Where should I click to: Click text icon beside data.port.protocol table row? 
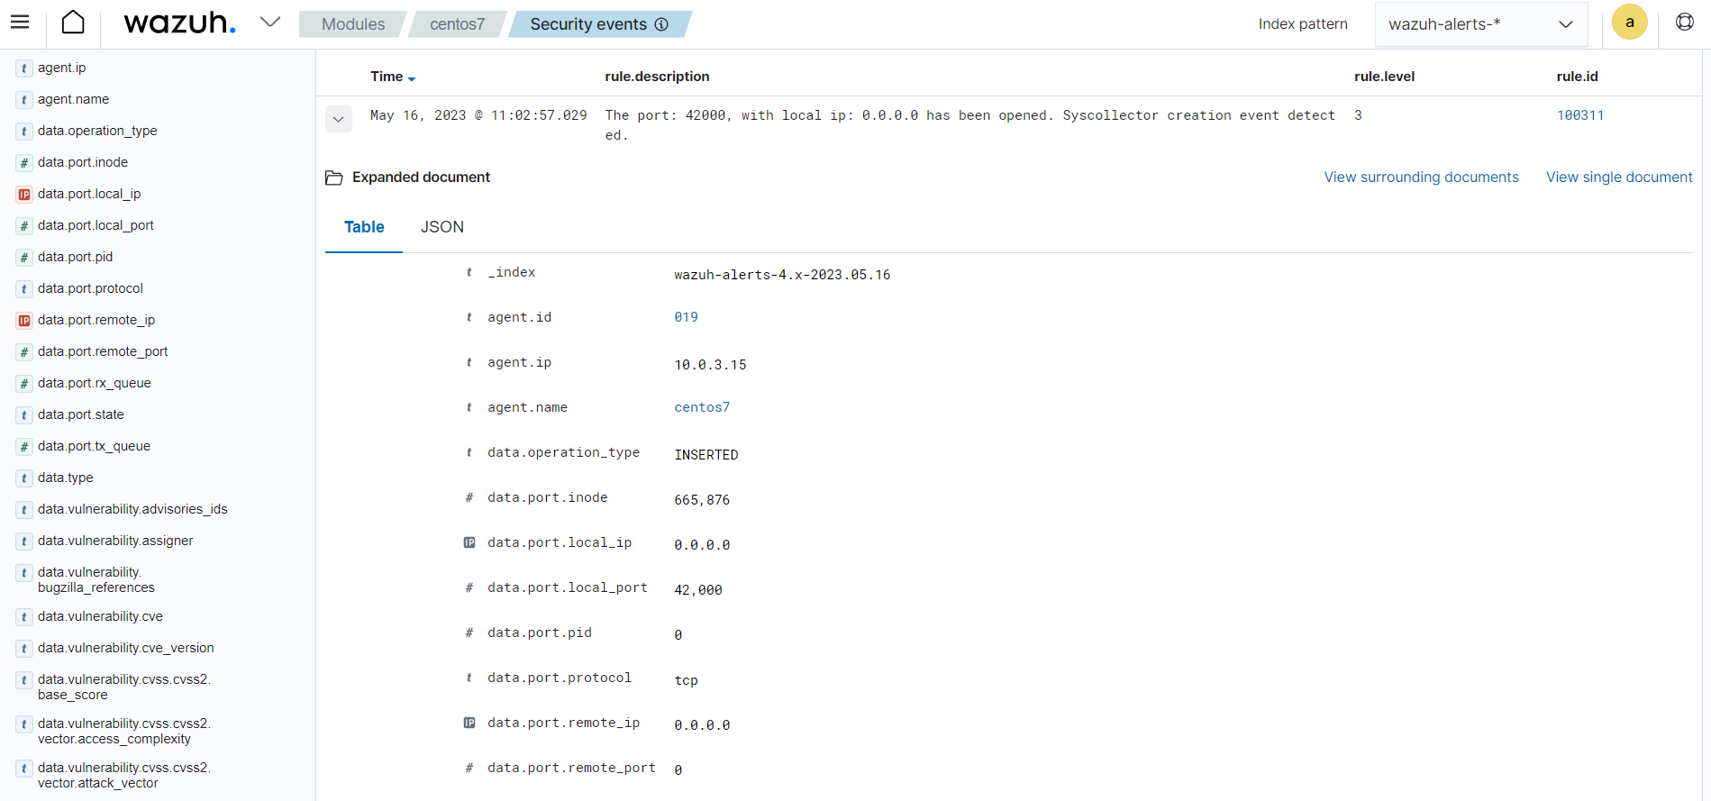pyautogui.click(x=469, y=678)
